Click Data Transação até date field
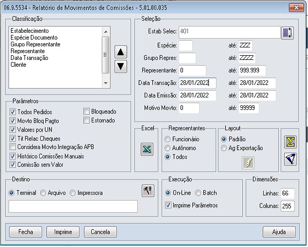Image resolution: width=308 pixels, height=247 pixels. (257, 83)
